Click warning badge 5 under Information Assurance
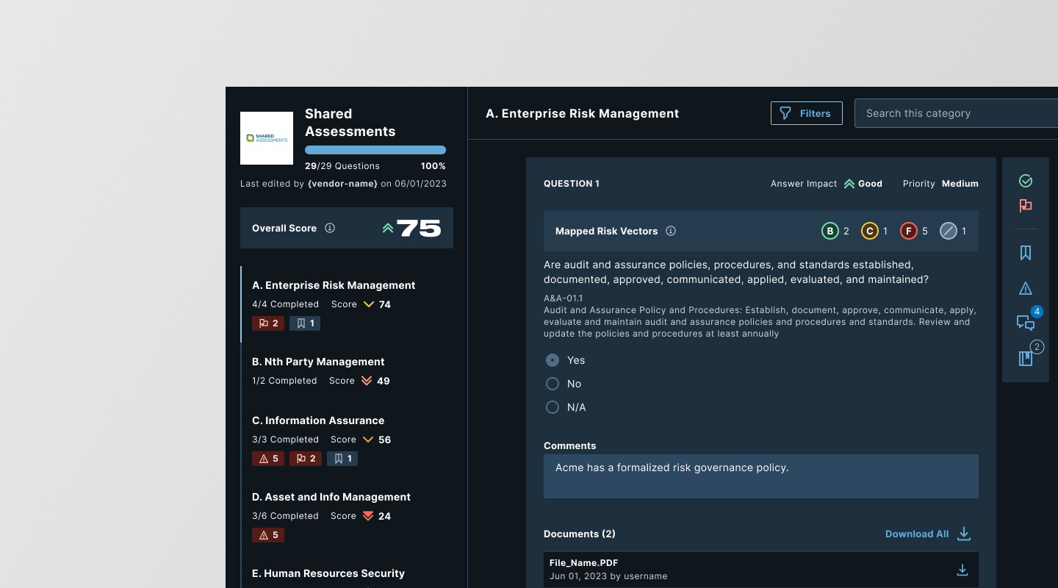 [268, 459]
